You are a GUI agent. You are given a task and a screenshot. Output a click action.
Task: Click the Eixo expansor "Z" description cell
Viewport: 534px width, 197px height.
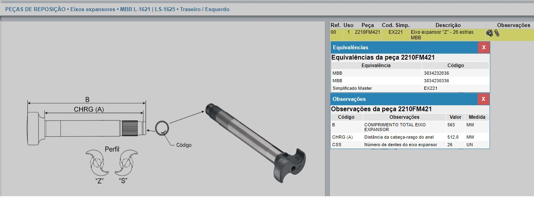point(442,35)
